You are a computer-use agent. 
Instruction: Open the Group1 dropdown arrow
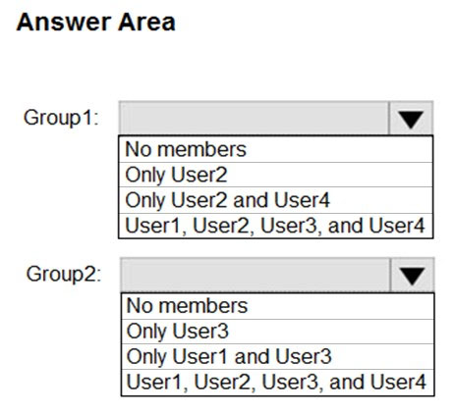click(x=411, y=119)
